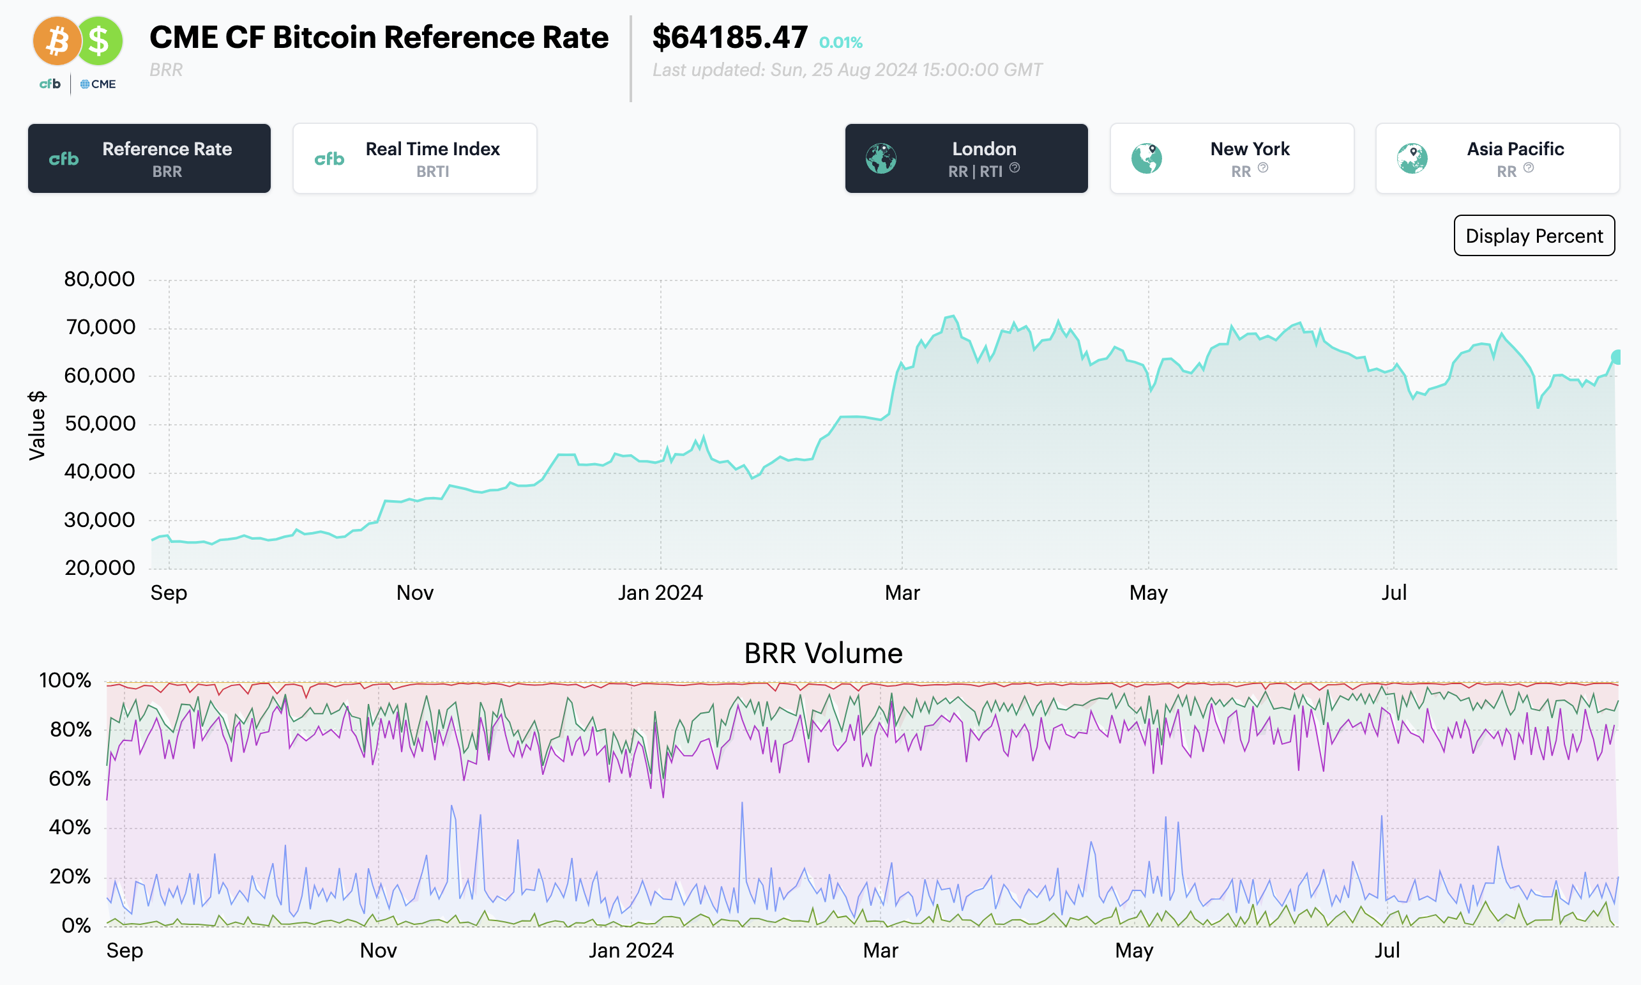
Task: Click the 20,000 price axis label
Action: [x=100, y=568]
